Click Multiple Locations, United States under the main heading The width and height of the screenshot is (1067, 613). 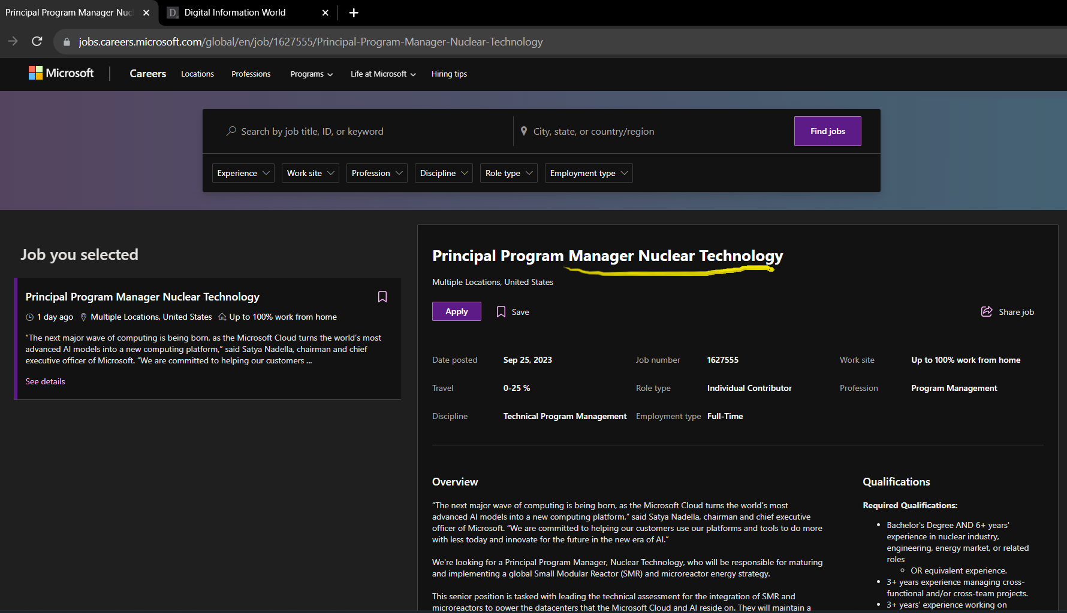tap(493, 282)
